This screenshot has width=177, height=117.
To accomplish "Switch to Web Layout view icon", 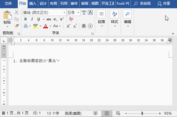I will coord(118,113).
